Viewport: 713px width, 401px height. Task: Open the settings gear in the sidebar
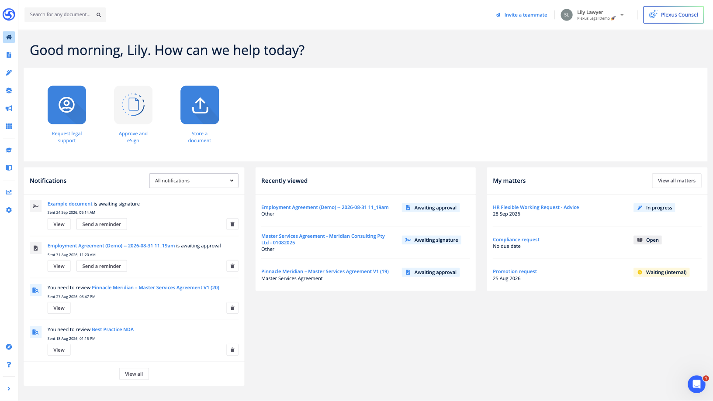(9, 210)
